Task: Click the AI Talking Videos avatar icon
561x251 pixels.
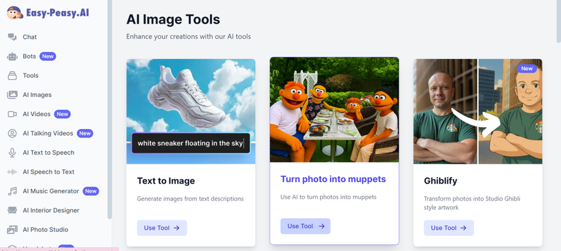Action: (12, 134)
